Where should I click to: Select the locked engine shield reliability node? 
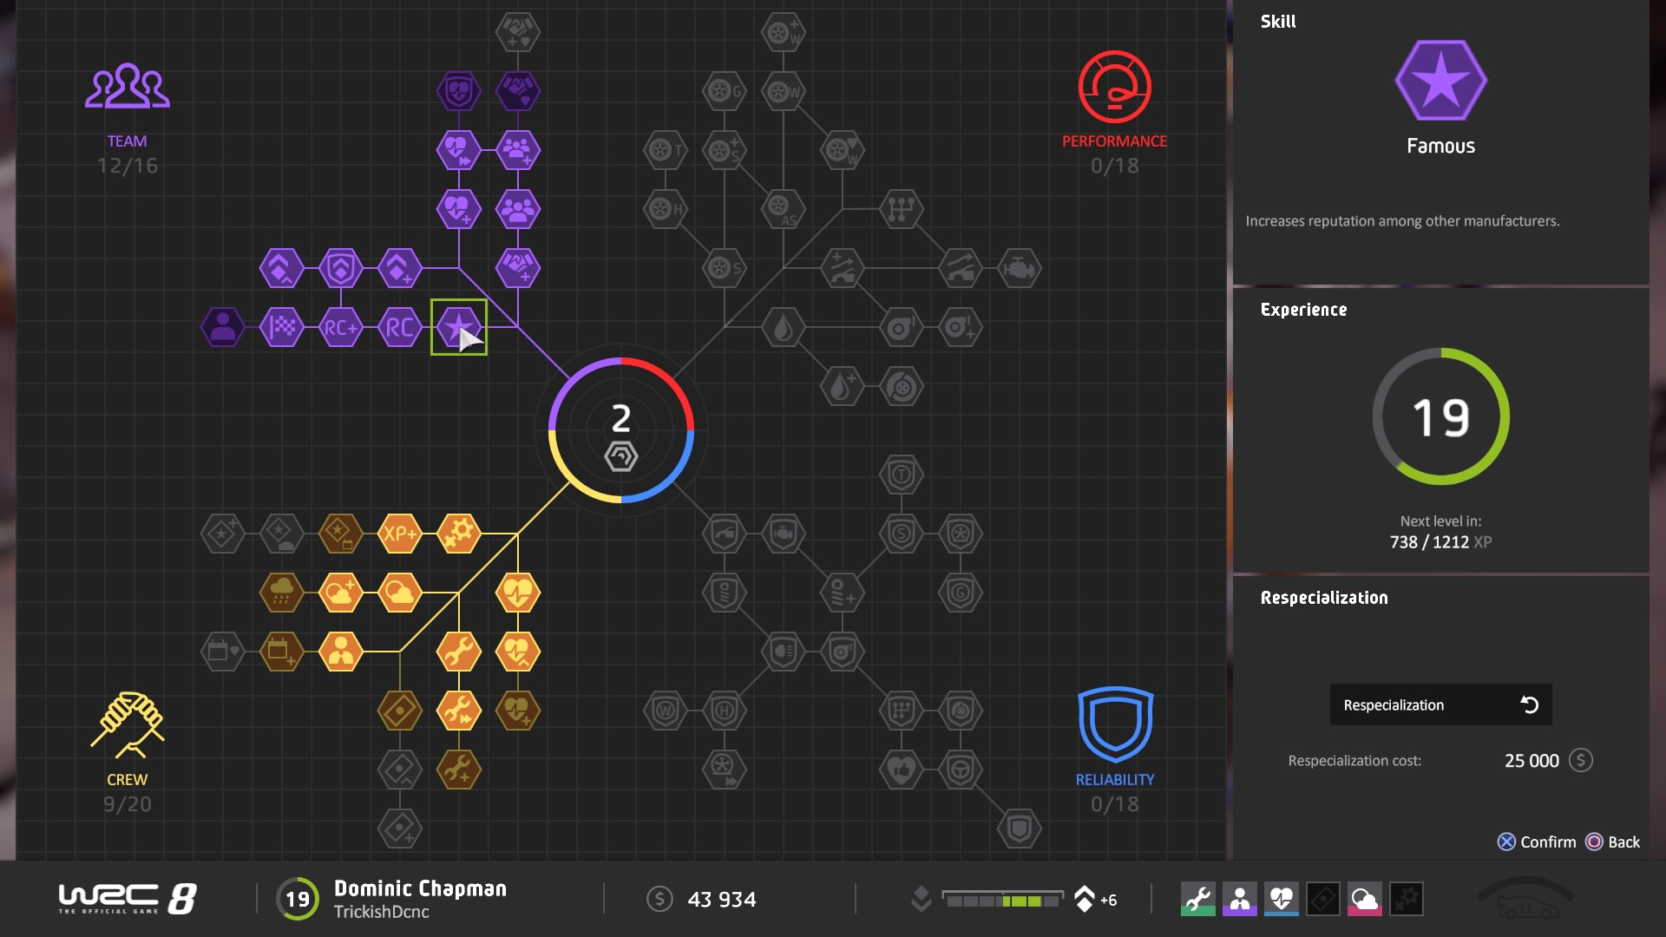[x=783, y=534]
